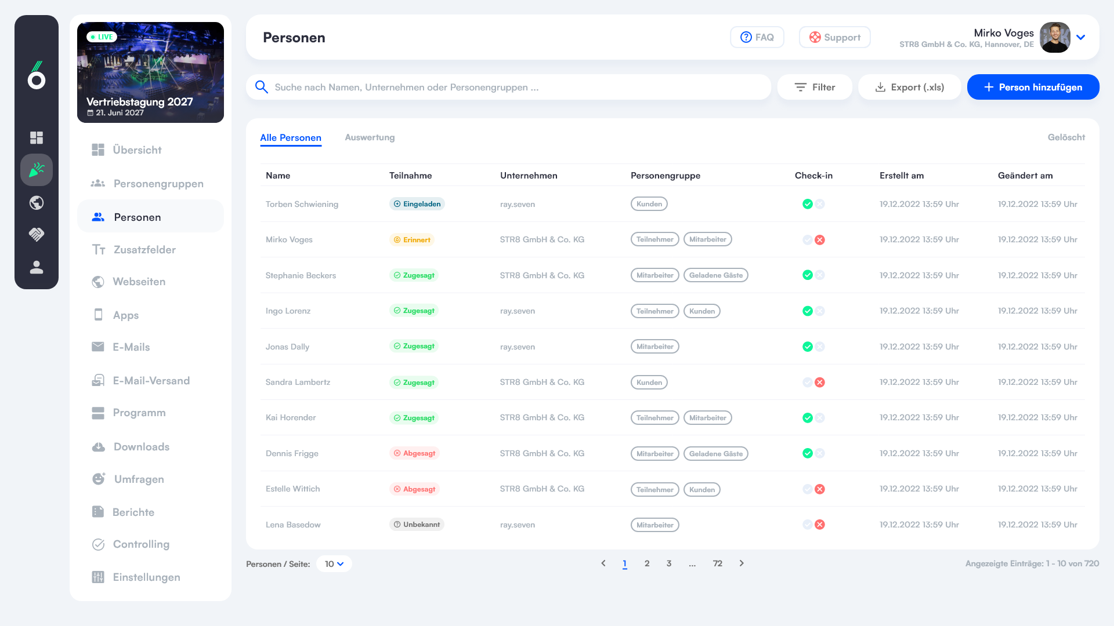
Task: Open Controlling in the side menu
Action: coord(141,544)
